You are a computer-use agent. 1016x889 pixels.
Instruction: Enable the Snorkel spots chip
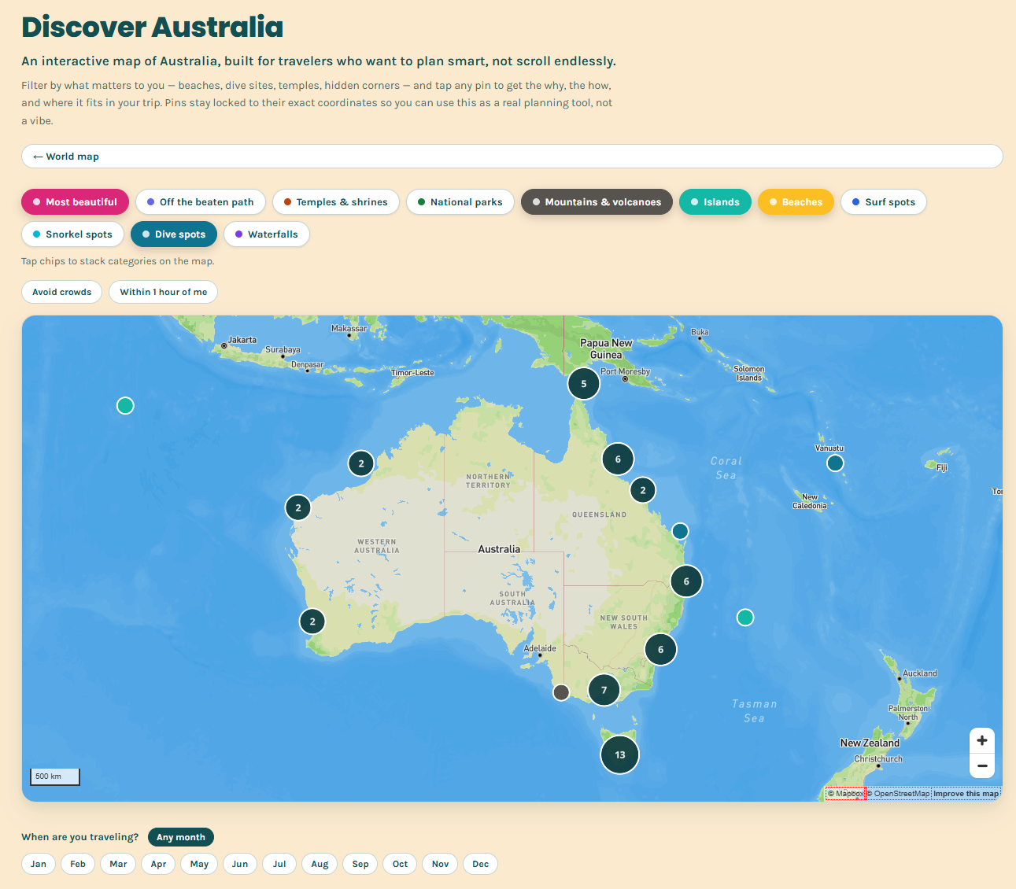(x=72, y=234)
